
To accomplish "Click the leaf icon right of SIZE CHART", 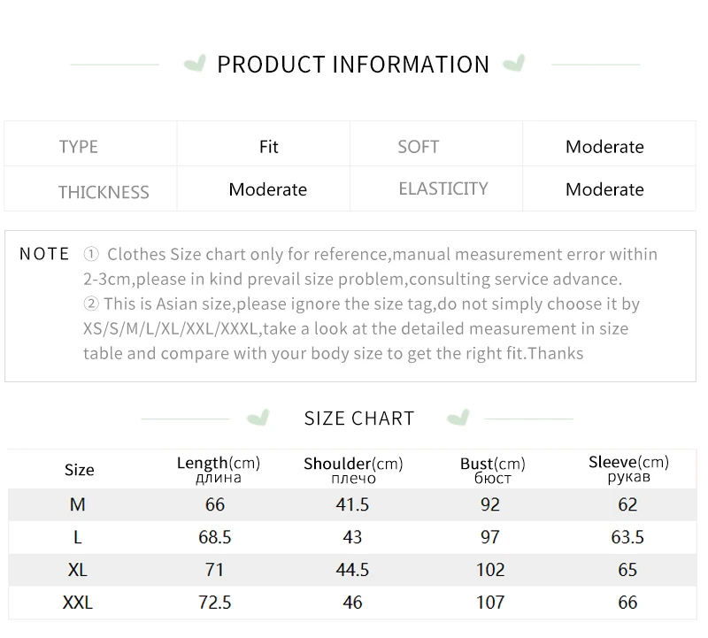I will pyautogui.click(x=458, y=418).
